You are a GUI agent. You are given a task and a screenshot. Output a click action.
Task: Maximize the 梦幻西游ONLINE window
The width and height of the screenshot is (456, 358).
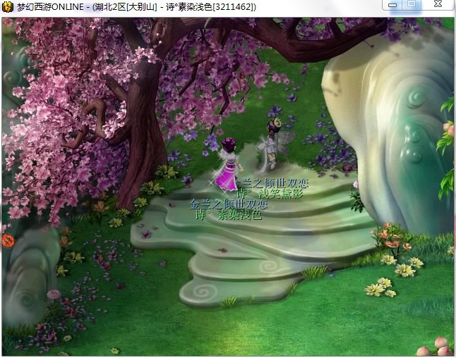pyautogui.click(x=412, y=4)
